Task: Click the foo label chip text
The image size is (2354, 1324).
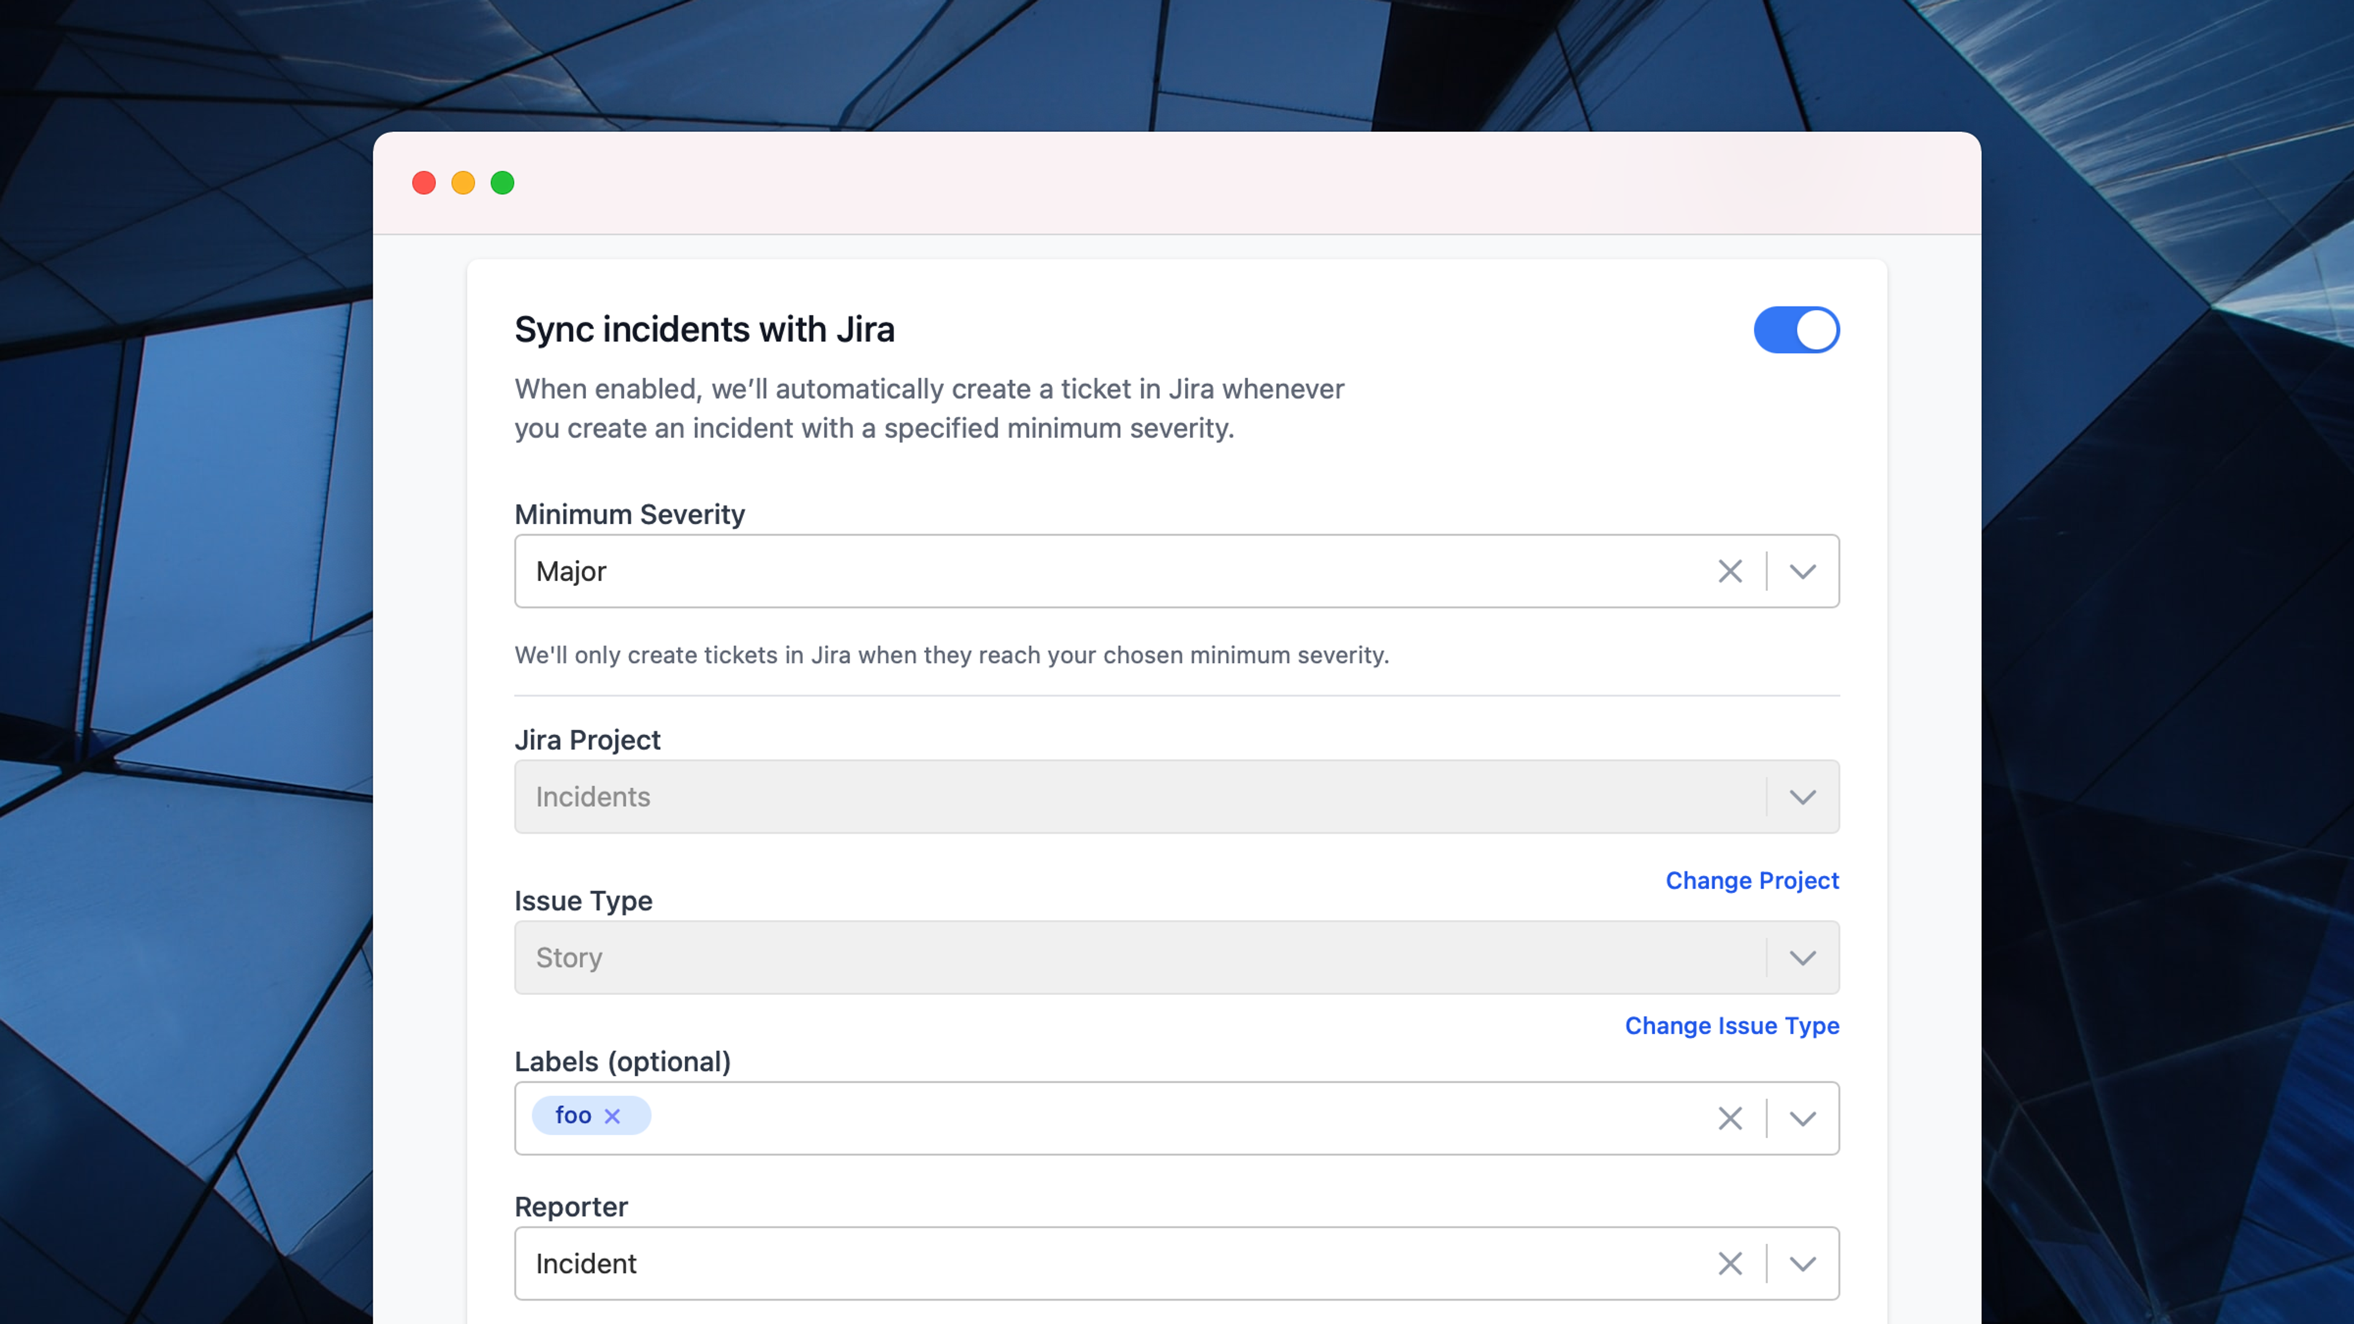Action: 573,1116
